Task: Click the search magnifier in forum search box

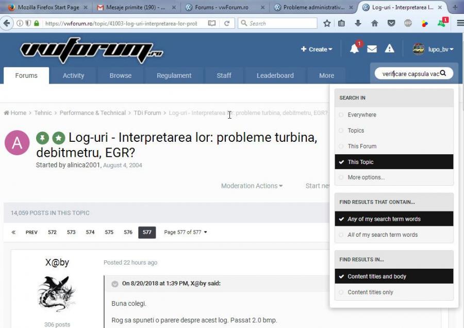Action: pyautogui.click(x=443, y=73)
